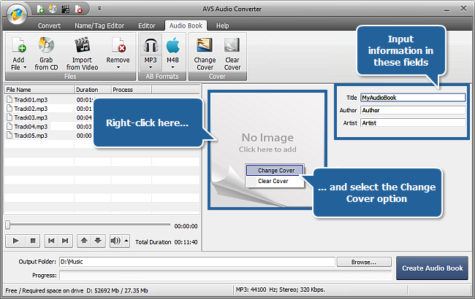This screenshot has height=299, width=475.
Task: Click the AVS application logo button
Action: click(17, 14)
